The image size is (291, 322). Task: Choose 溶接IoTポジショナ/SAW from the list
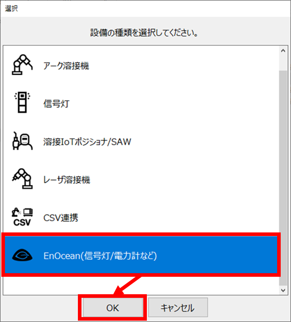(x=141, y=141)
